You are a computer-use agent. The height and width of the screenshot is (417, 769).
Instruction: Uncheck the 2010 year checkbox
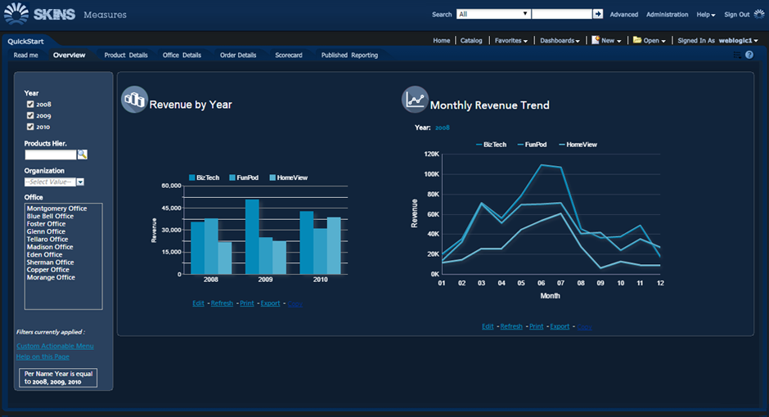coord(30,127)
